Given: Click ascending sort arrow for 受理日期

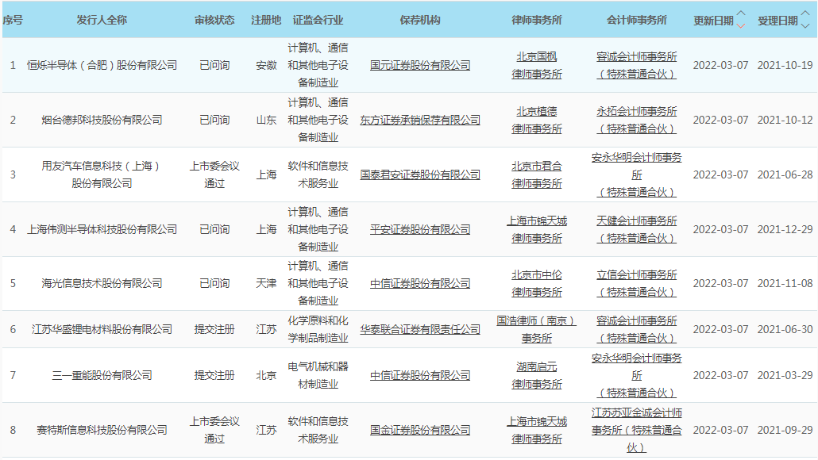Looking at the screenshot, I should (804, 14).
